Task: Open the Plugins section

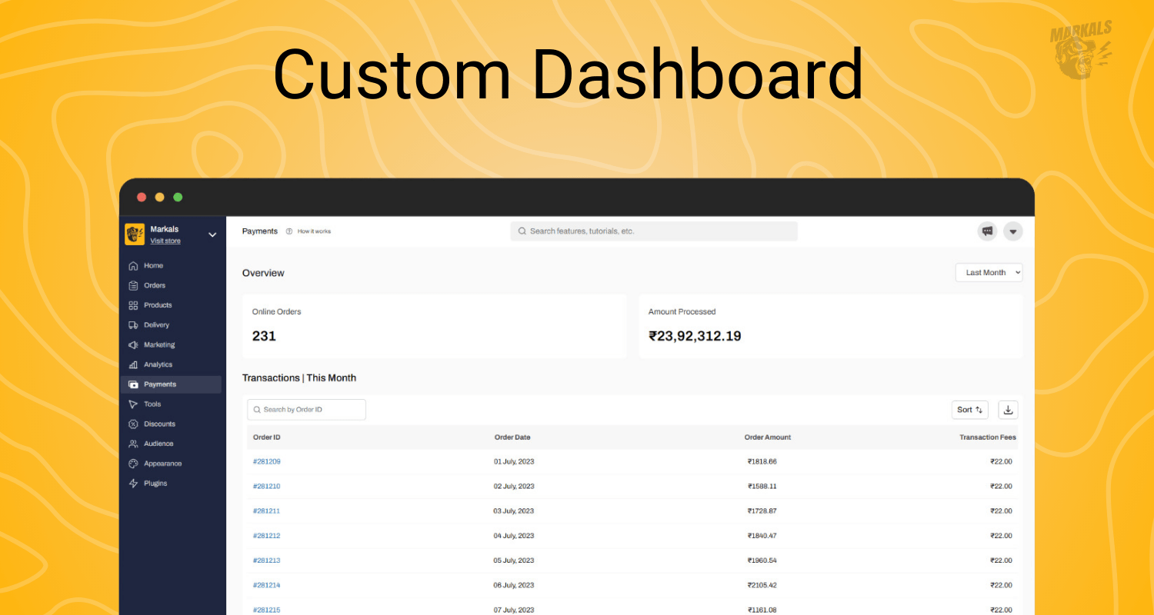Action: 135,483
